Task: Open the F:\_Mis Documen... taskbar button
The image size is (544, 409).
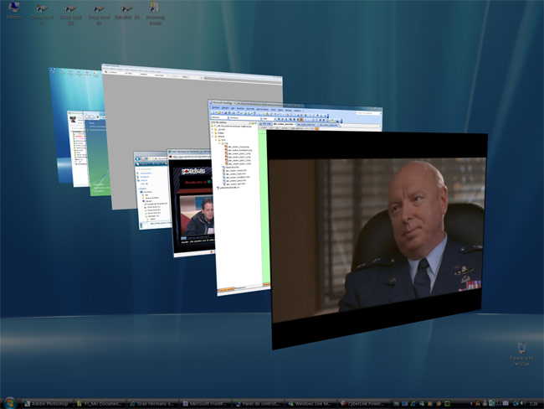Action: pos(100,404)
